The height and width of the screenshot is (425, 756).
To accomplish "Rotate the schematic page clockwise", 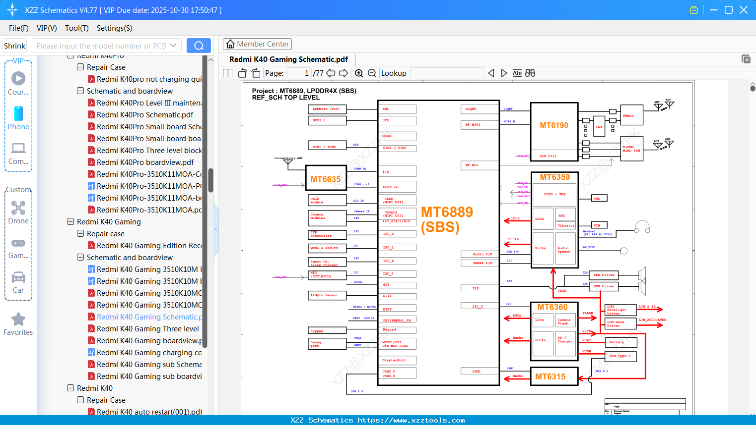I will point(255,72).
